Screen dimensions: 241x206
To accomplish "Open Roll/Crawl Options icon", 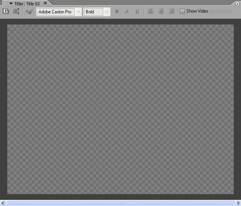I will tap(16, 11).
